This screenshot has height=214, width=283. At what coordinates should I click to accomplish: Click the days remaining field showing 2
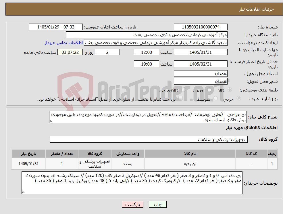tap(107, 52)
